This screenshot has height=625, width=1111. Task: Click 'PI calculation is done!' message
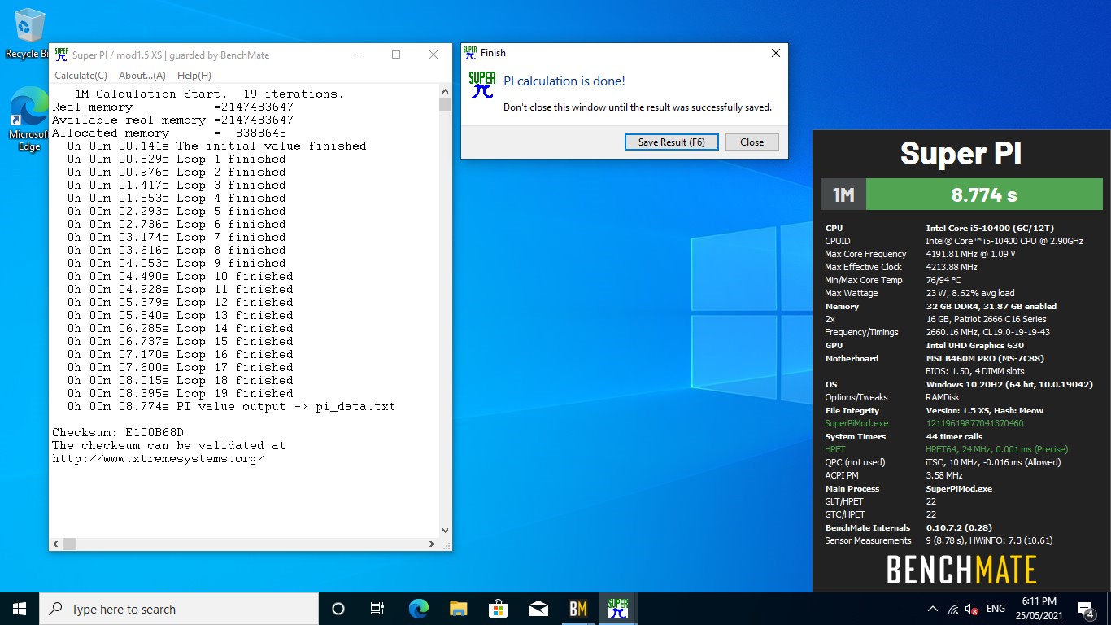pyautogui.click(x=564, y=81)
